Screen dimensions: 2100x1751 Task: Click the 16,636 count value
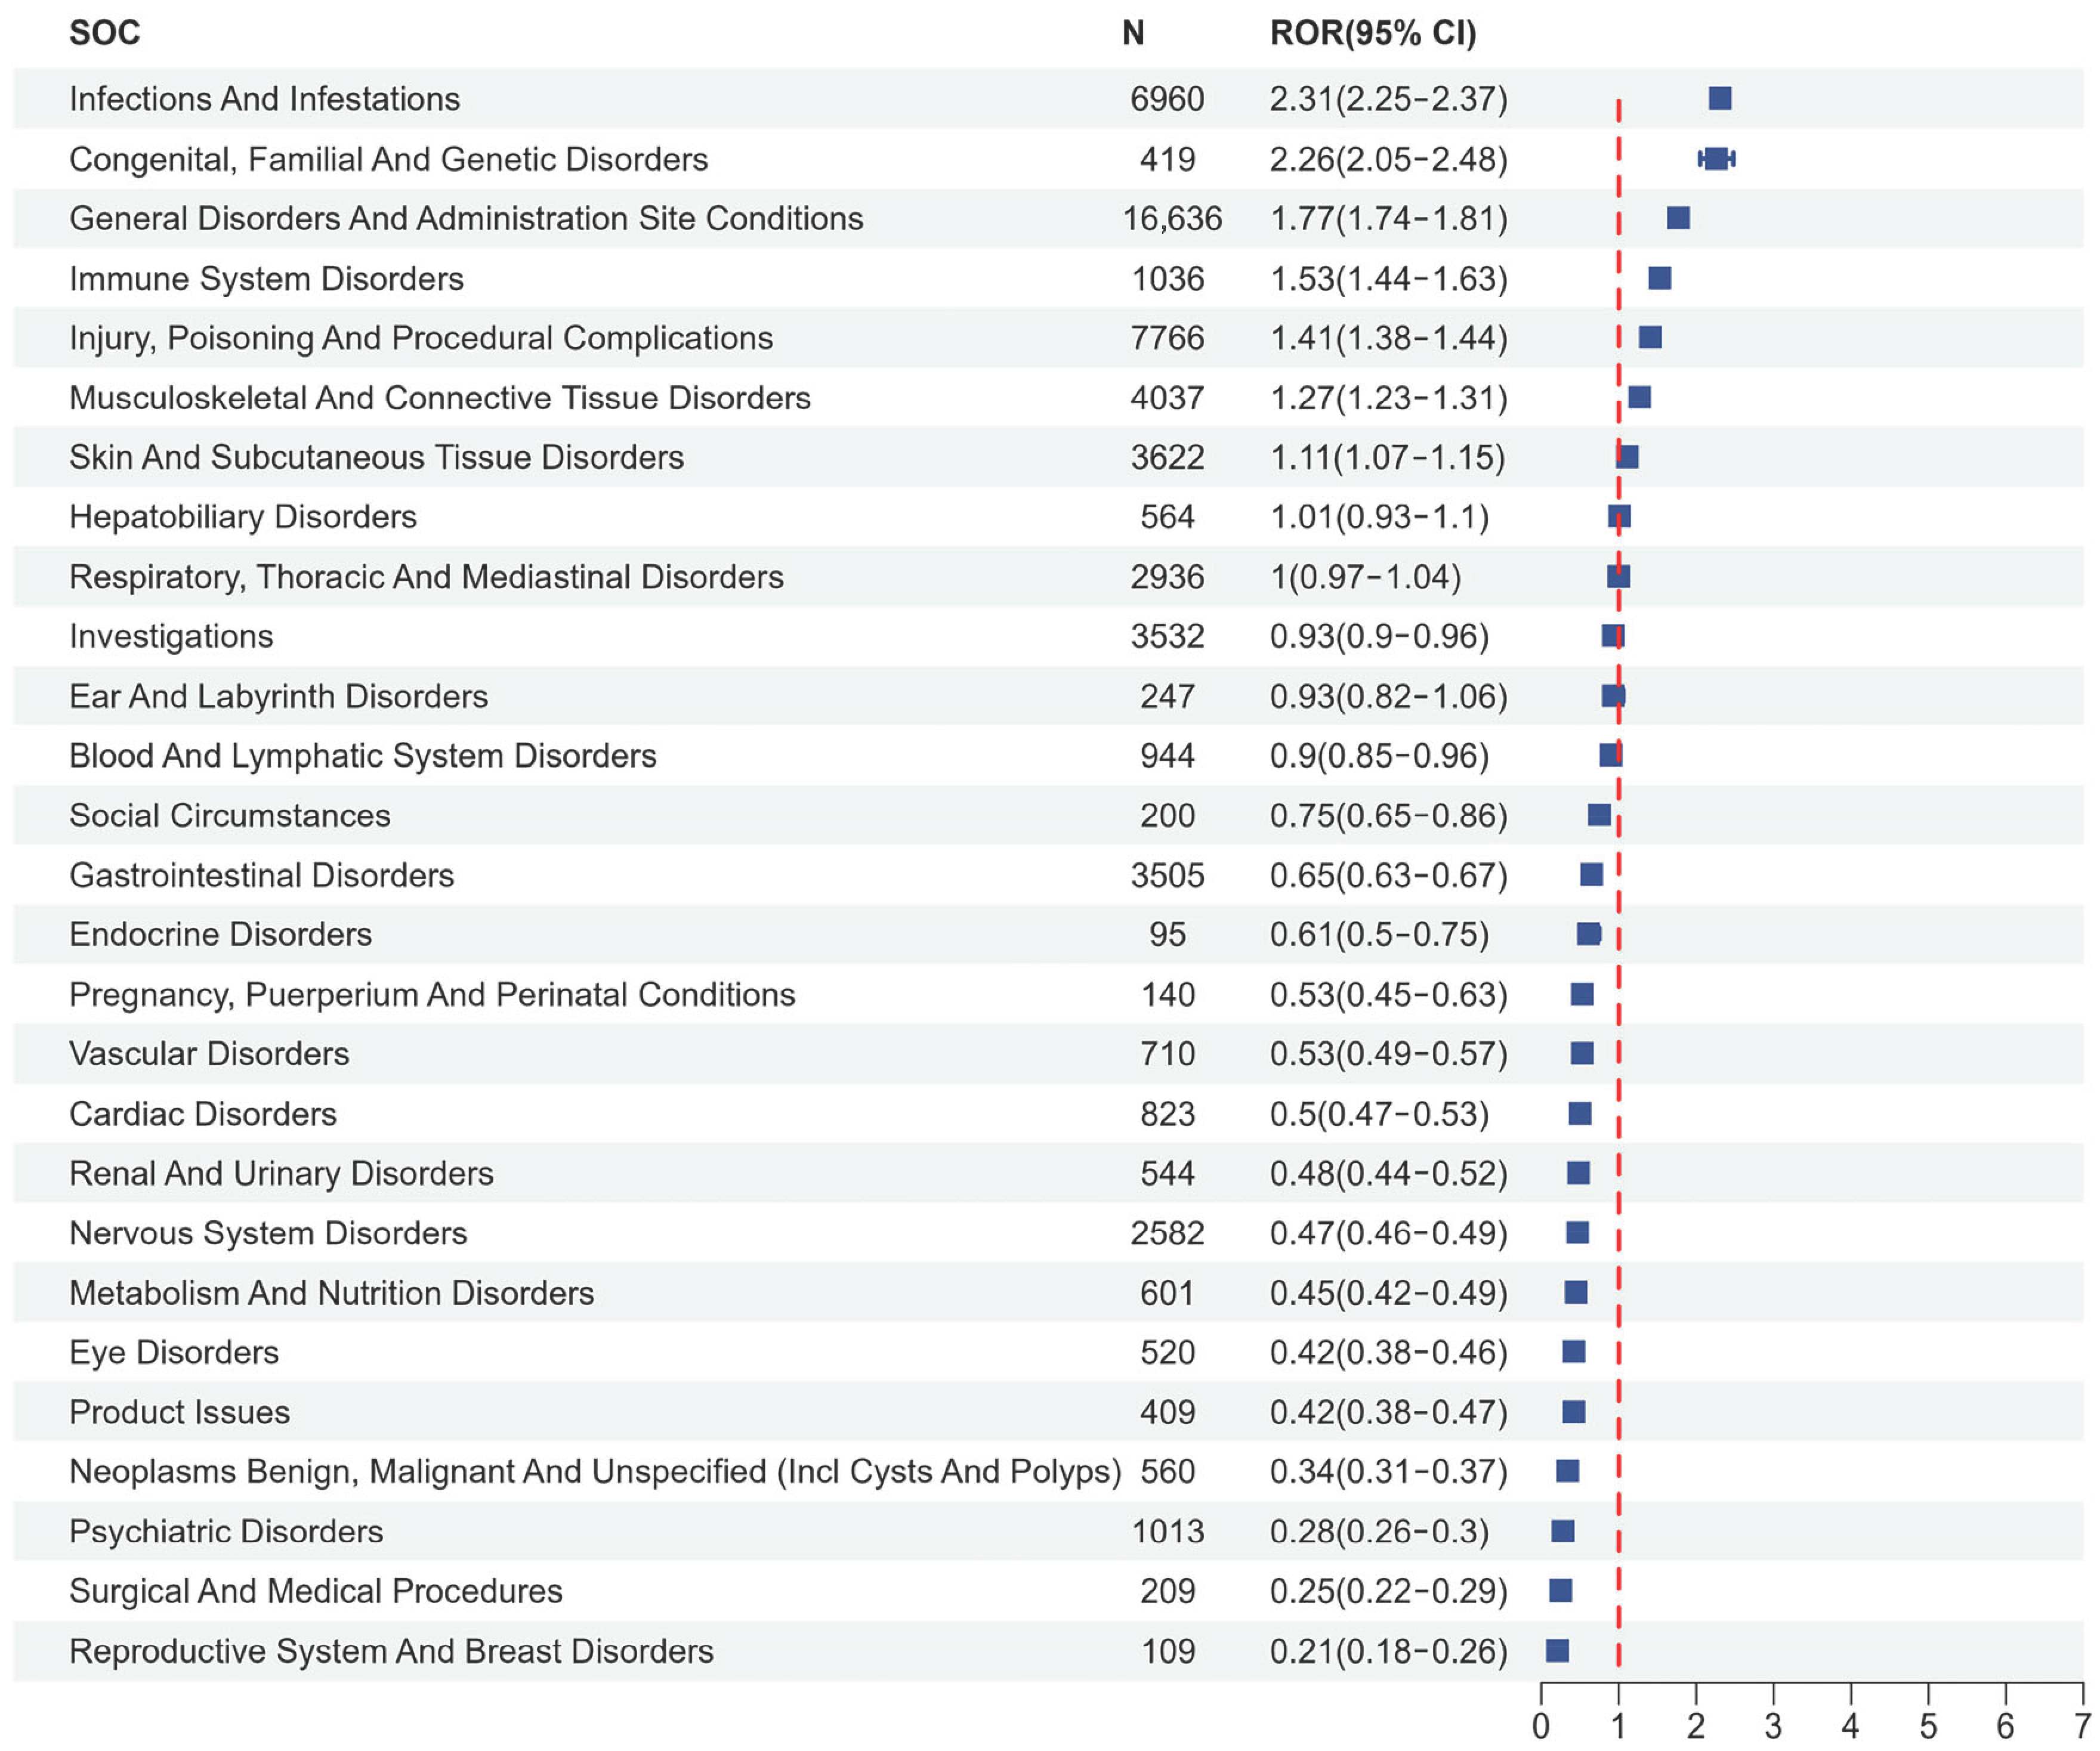pyautogui.click(x=1172, y=218)
